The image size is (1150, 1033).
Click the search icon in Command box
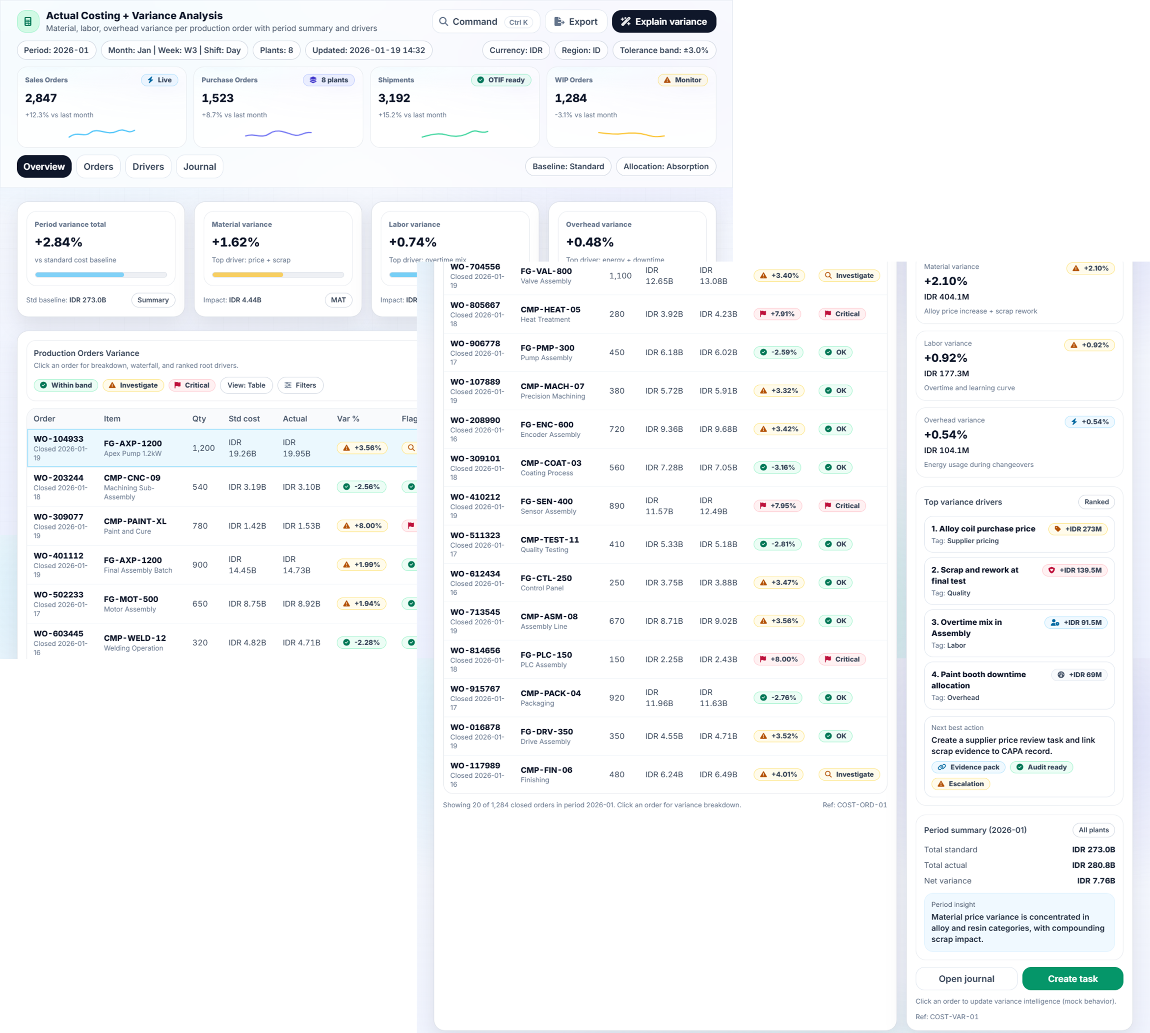444,22
